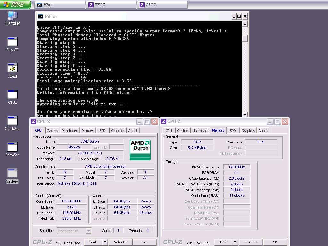
Task: Open the SuperPI desktop icon
Action: 12,44
